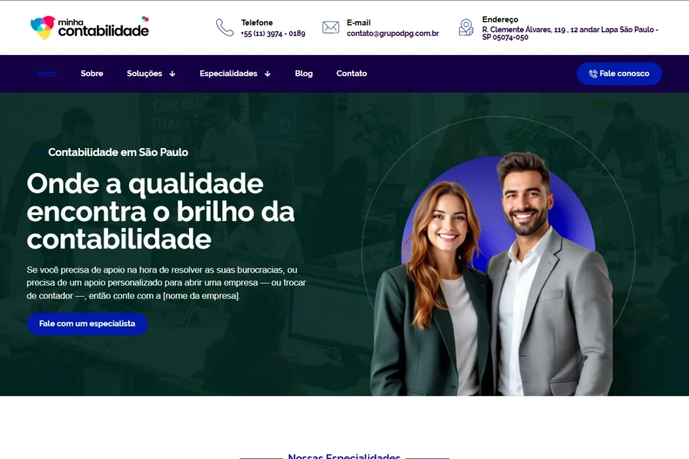Expand the Soluções dropdown arrow
The image size is (689, 459).
click(x=172, y=74)
